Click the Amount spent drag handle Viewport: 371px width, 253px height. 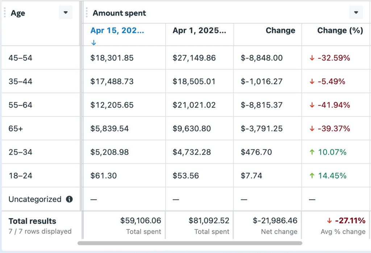tap(87, 13)
